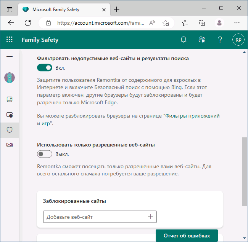Viewport: 248px width, 242px height.
Task: Open the browser profile menu
Action: (219, 23)
